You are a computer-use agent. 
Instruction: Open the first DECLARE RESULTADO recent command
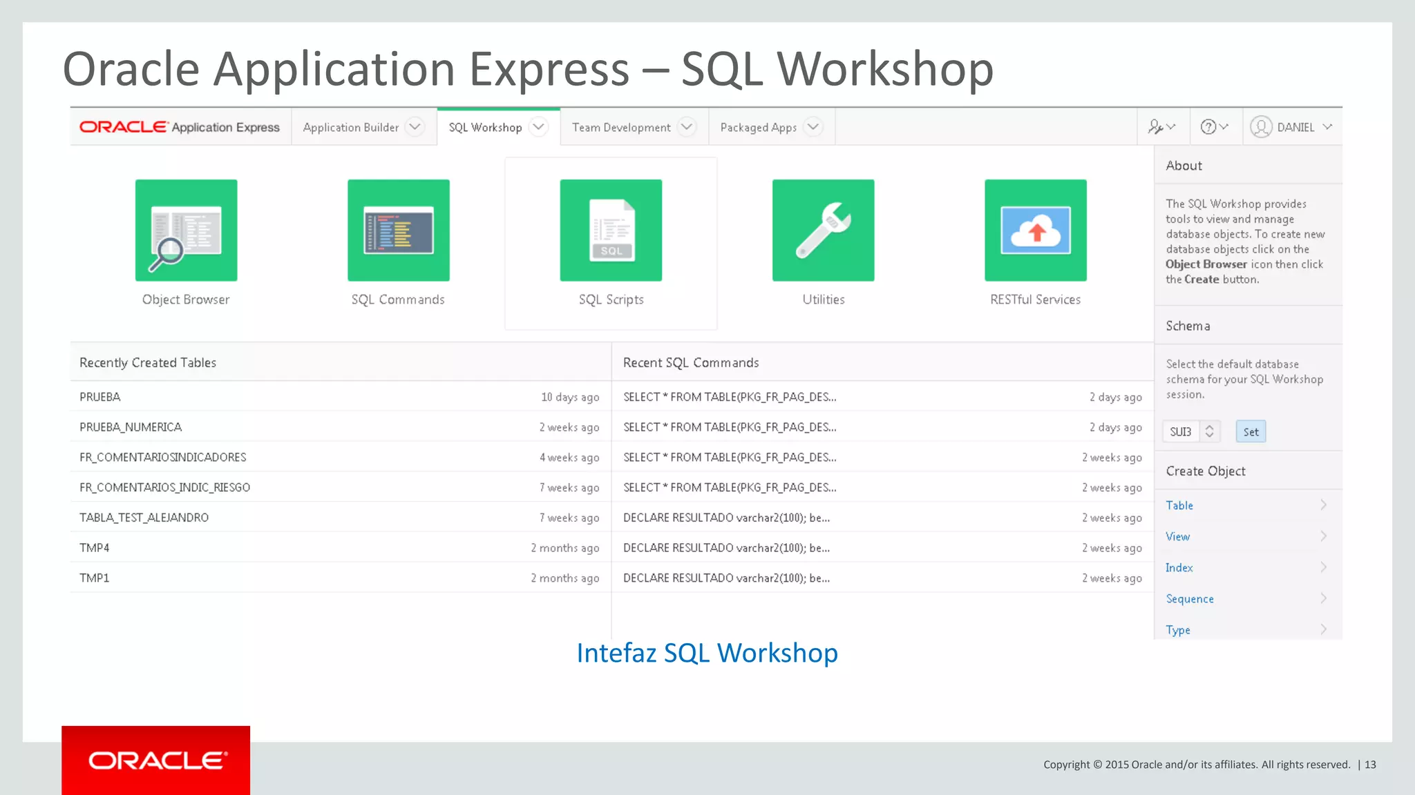click(882, 518)
